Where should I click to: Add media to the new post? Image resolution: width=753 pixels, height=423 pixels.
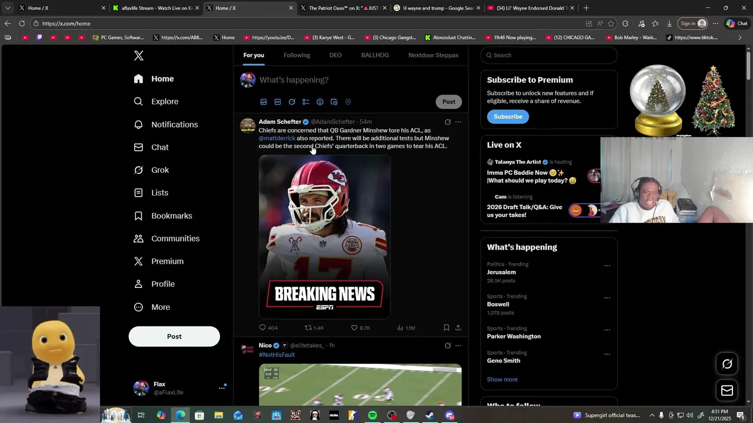point(264,102)
